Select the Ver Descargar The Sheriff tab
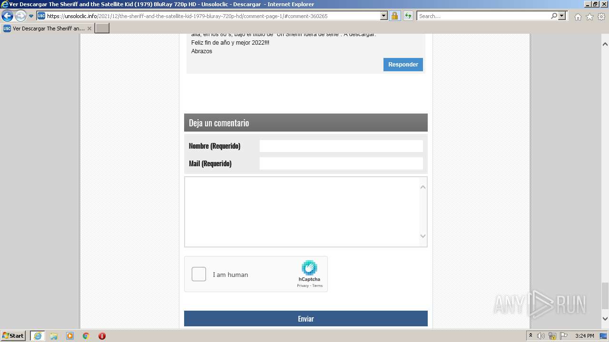 tap(47, 28)
